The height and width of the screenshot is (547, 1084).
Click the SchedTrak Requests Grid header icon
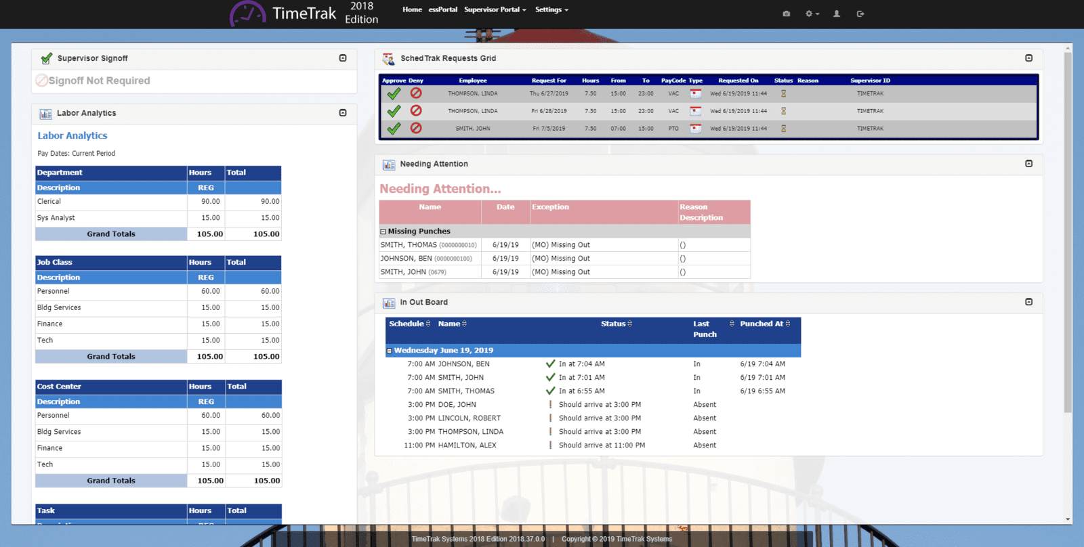388,59
